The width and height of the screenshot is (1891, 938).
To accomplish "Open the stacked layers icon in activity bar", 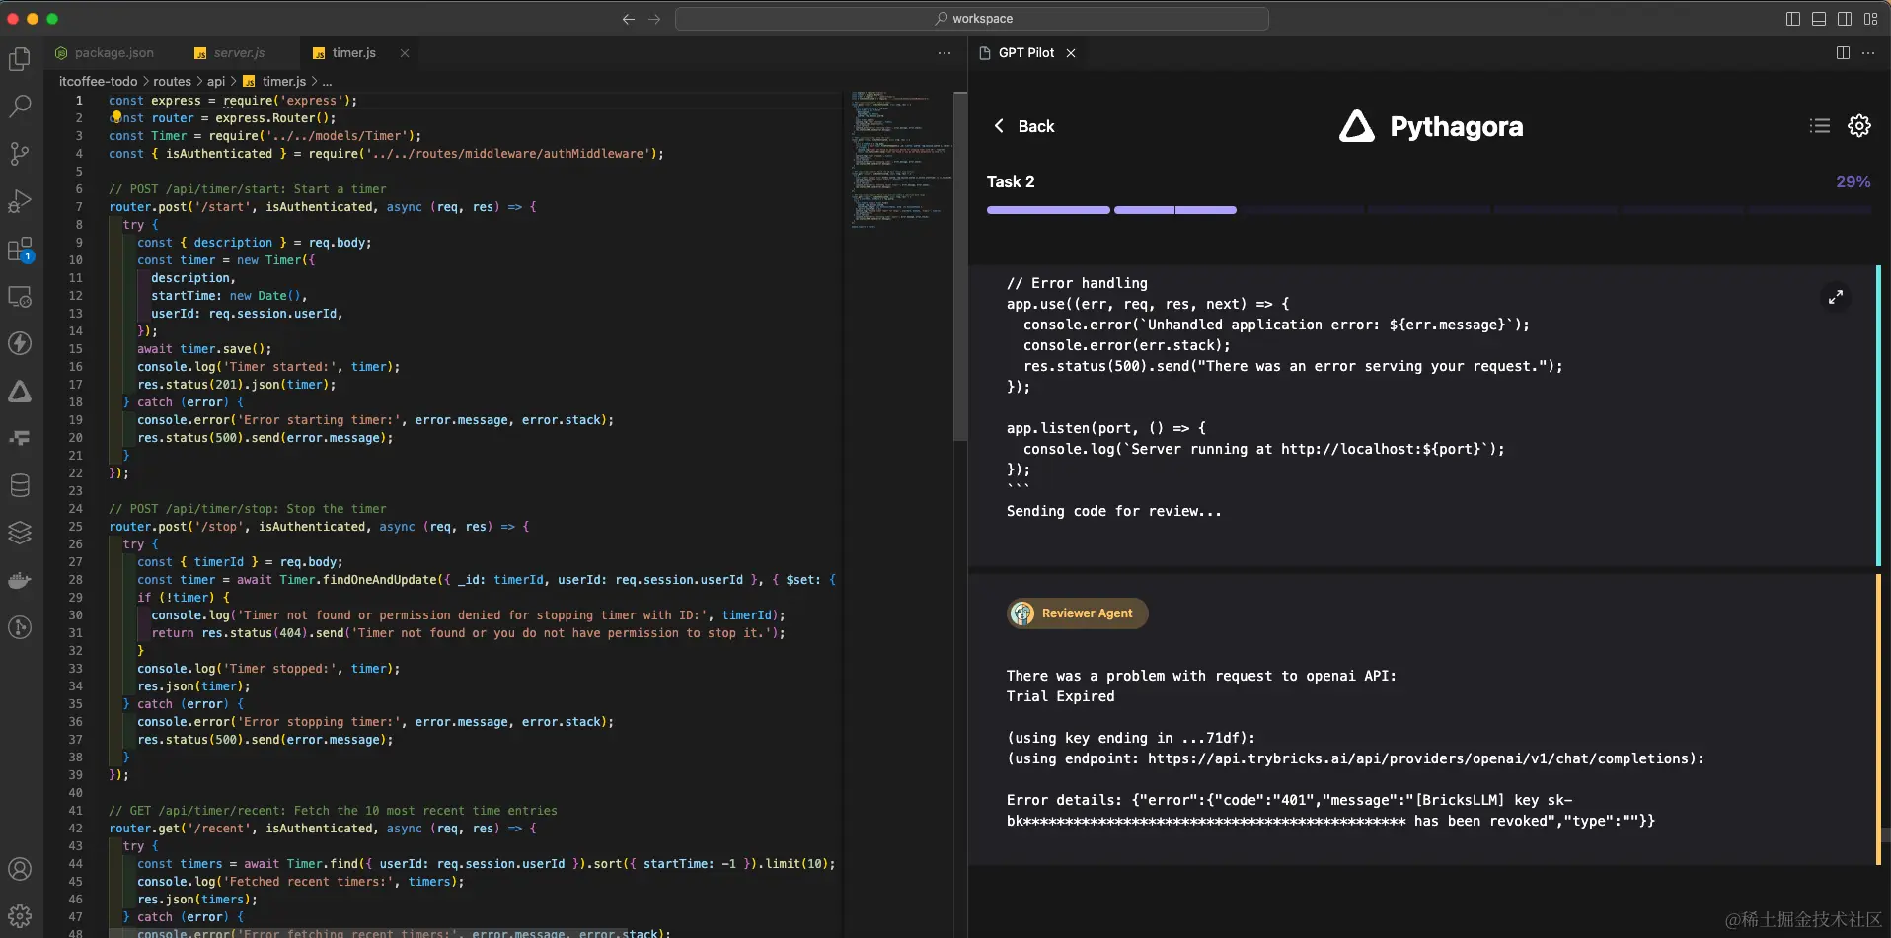I will point(20,533).
